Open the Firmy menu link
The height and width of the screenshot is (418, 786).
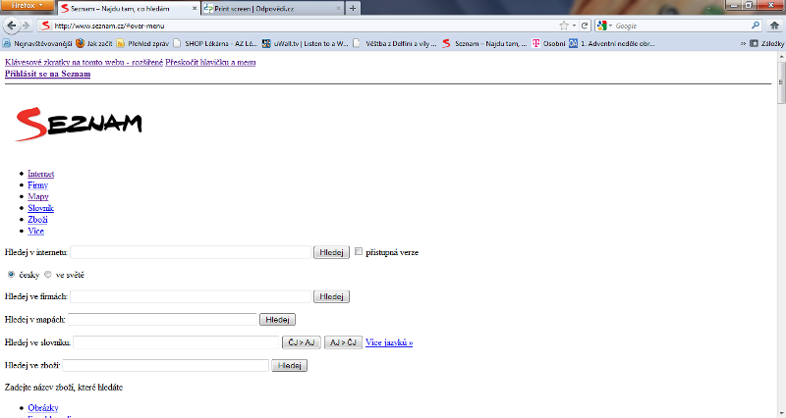(38, 185)
